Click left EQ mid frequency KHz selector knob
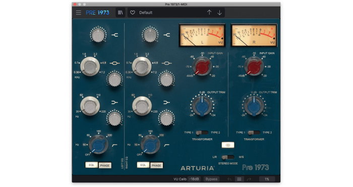 (x=90, y=66)
